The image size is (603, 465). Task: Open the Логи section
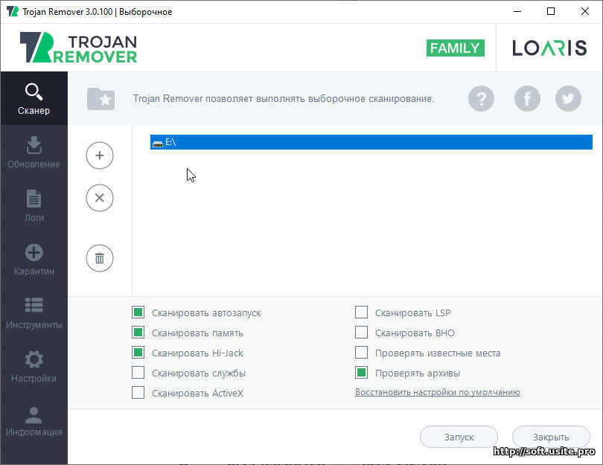point(33,205)
